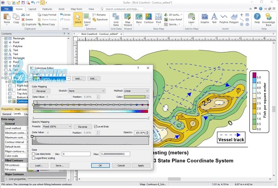
Task: Confirm the Colormap Editor with OK
Action: click(x=101, y=165)
